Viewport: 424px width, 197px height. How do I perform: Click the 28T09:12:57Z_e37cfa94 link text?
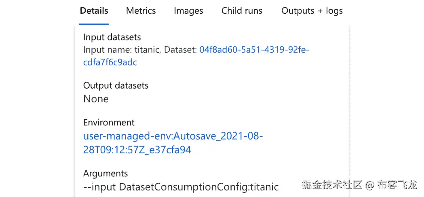click(x=137, y=150)
